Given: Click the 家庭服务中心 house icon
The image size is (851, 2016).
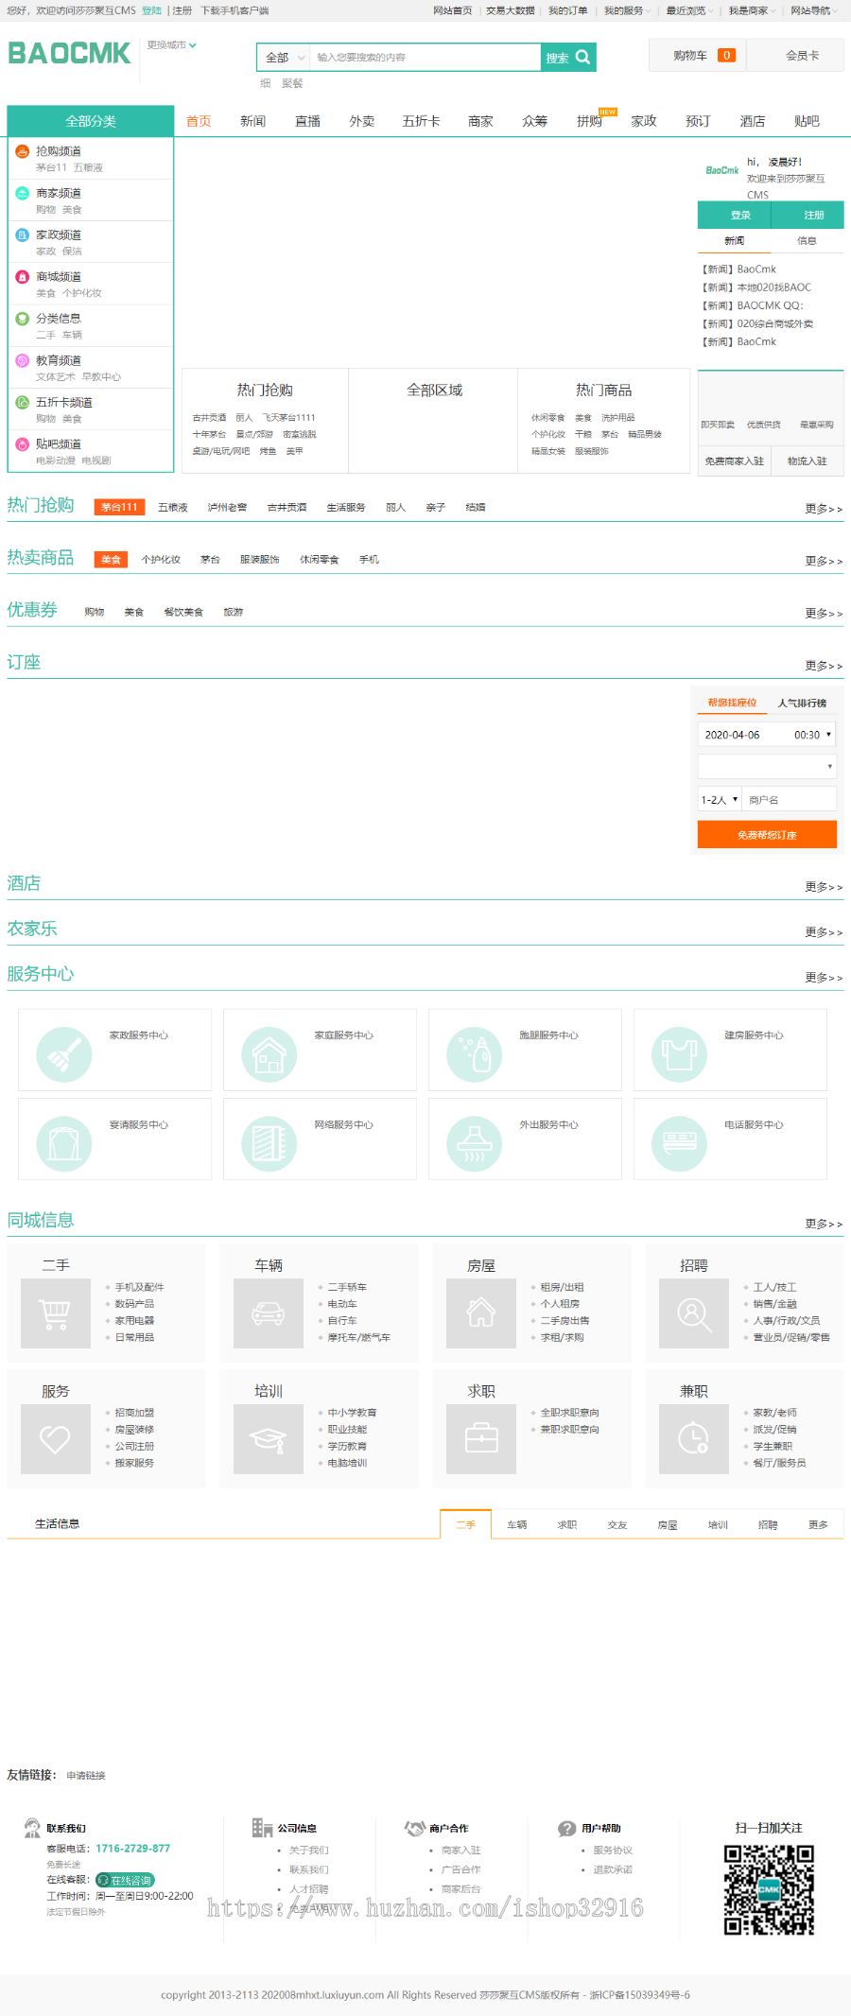Looking at the screenshot, I should tap(269, 1054).
